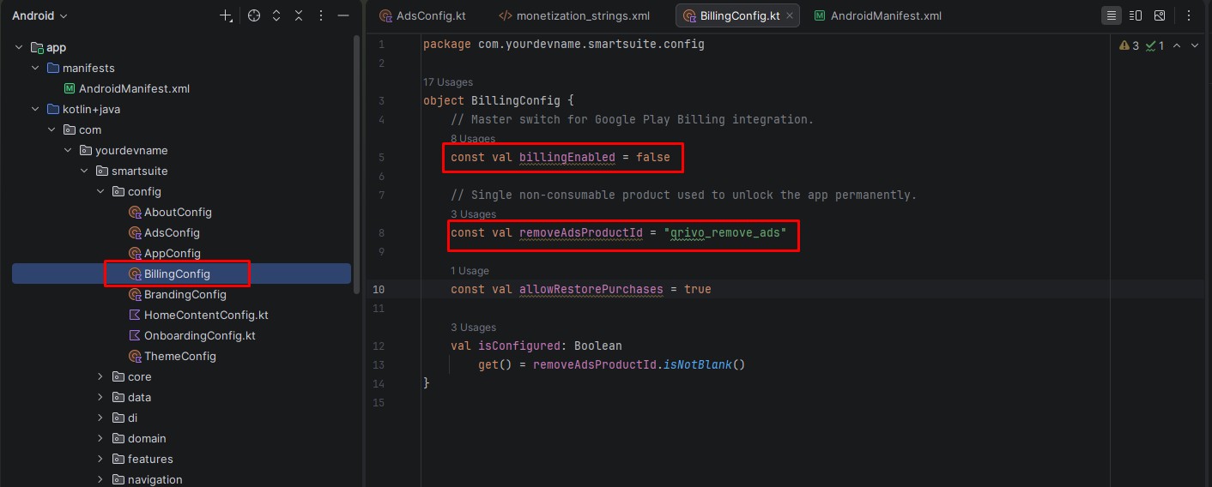The height and width of the screenshot is (487, 1212).
Task: Expand the data package
Action: click(x=100, y=397)
